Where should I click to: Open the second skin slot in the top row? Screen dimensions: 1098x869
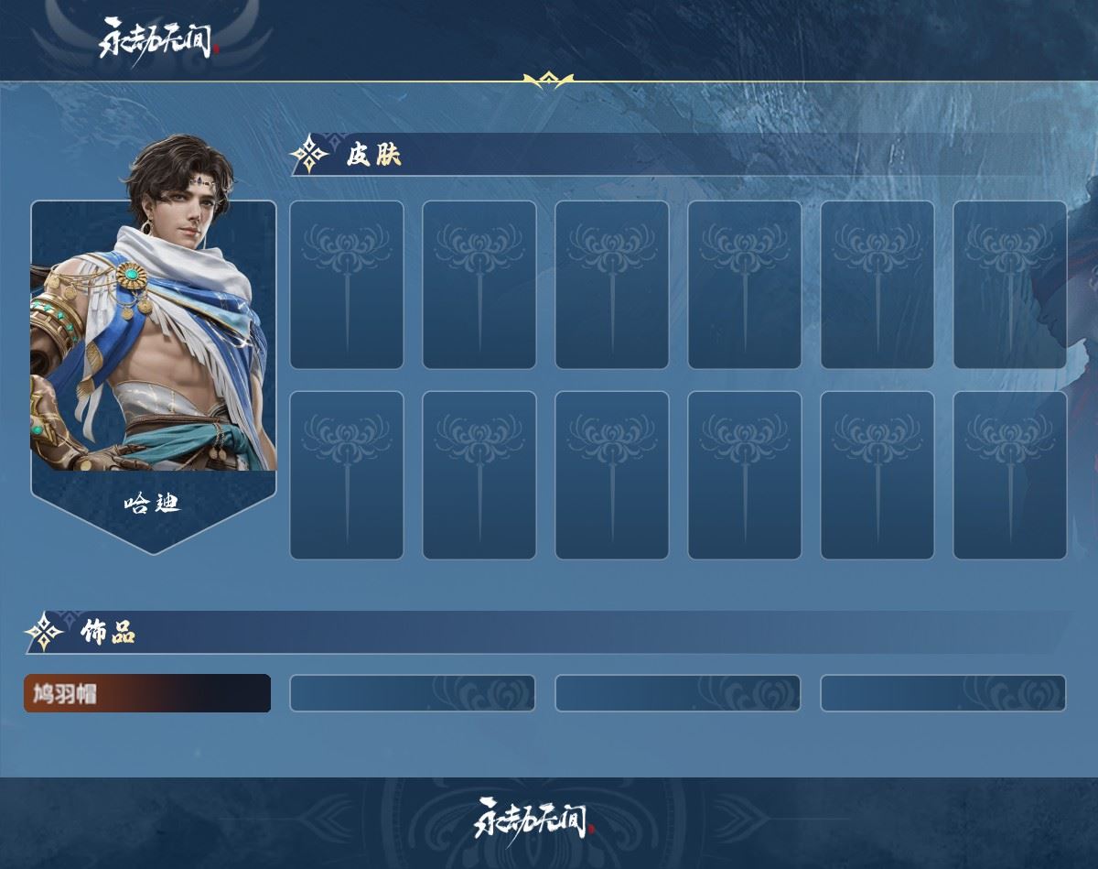point(479,285)
